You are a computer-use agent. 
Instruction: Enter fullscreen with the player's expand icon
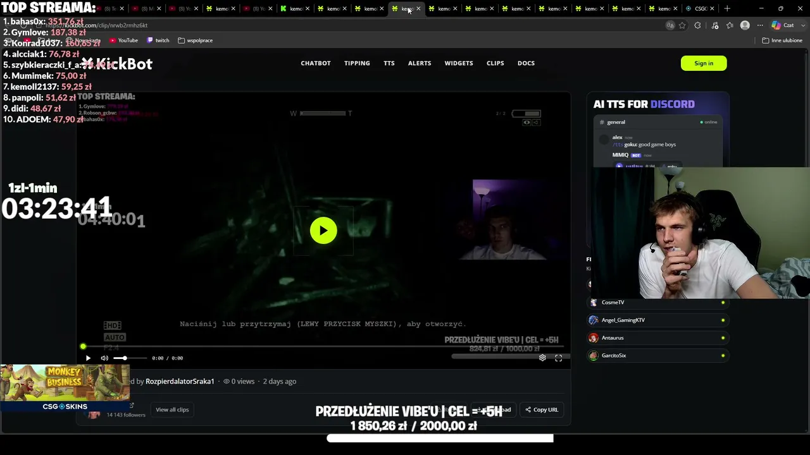tap(559, 358)
